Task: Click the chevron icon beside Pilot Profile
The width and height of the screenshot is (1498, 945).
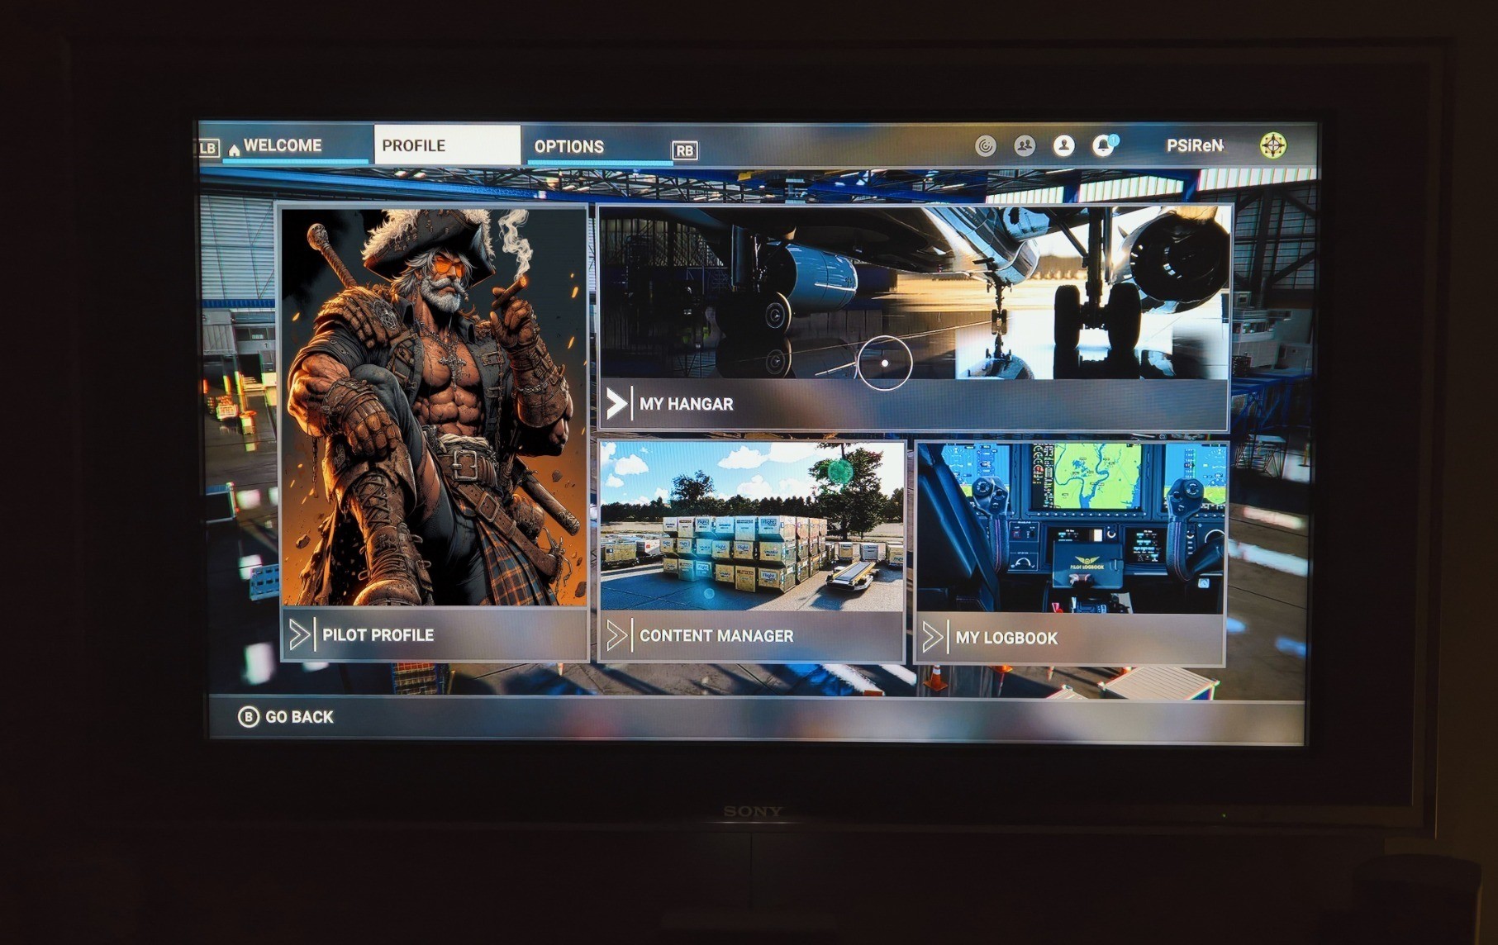Action: tap(299, 634)
